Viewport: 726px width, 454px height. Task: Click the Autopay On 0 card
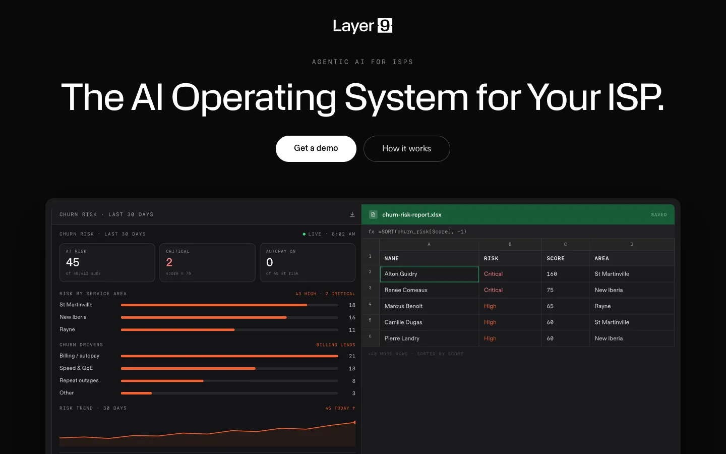point(308,262)
